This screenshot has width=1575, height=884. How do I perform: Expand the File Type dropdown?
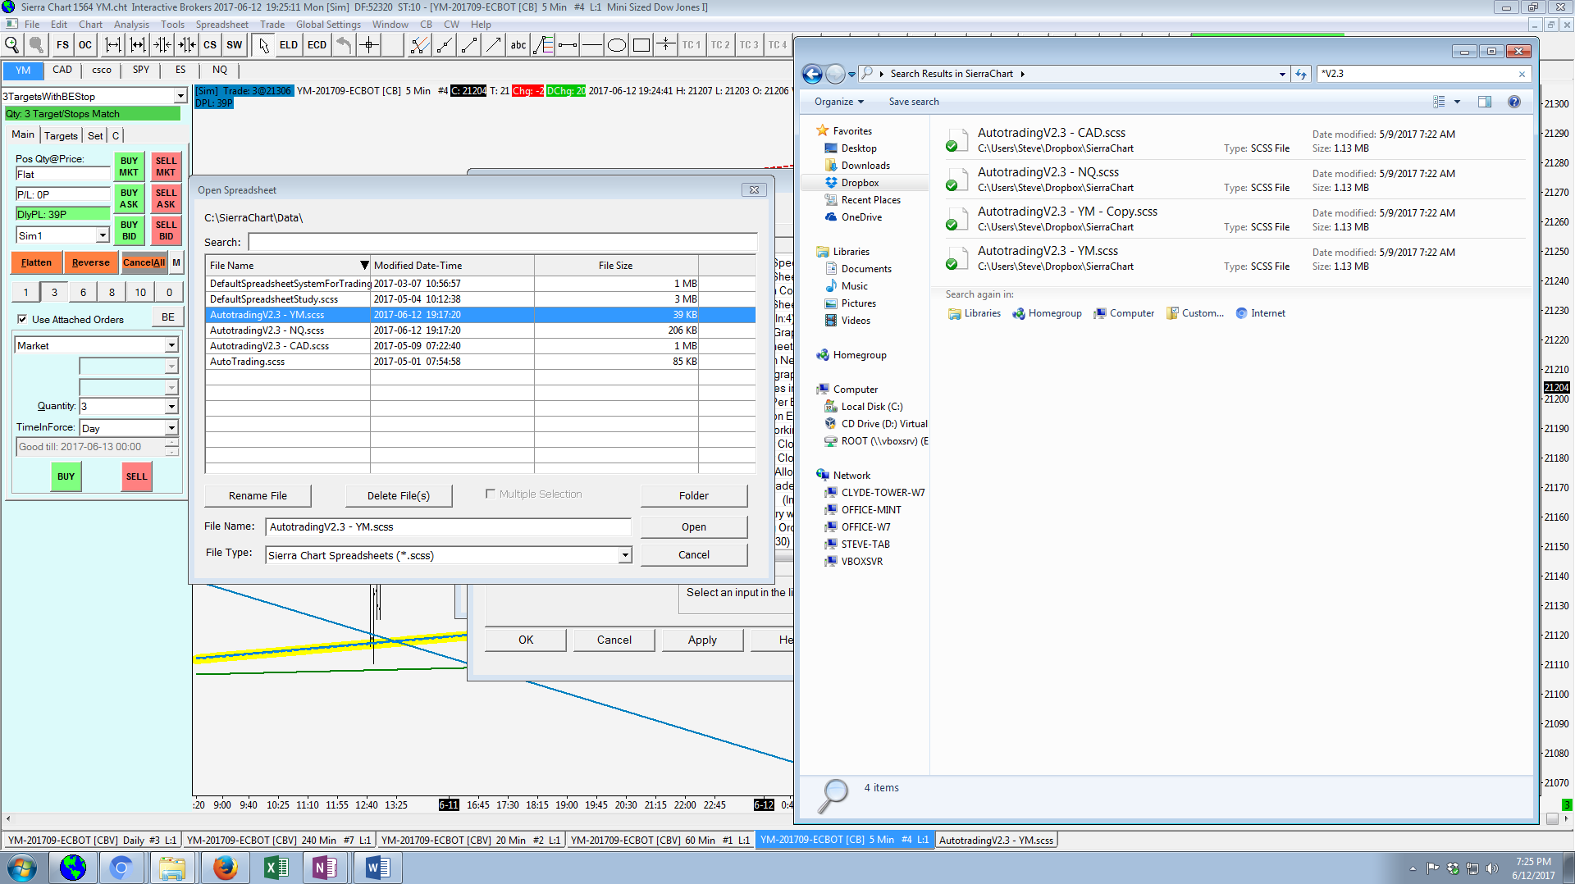tap(625, 555)
